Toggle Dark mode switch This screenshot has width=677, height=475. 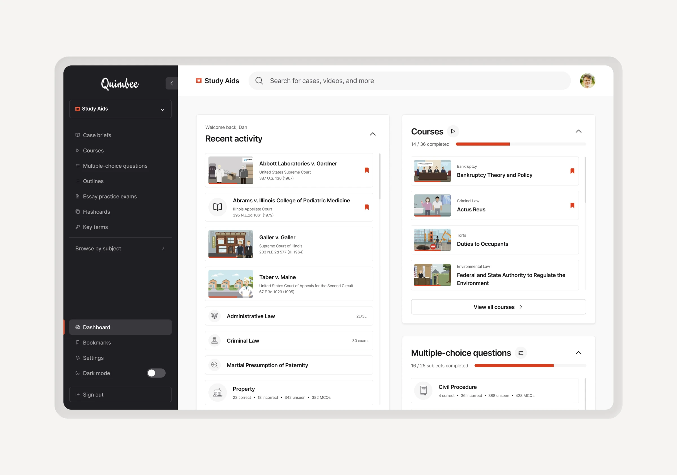pyautogui.click(x=156, y=373)
